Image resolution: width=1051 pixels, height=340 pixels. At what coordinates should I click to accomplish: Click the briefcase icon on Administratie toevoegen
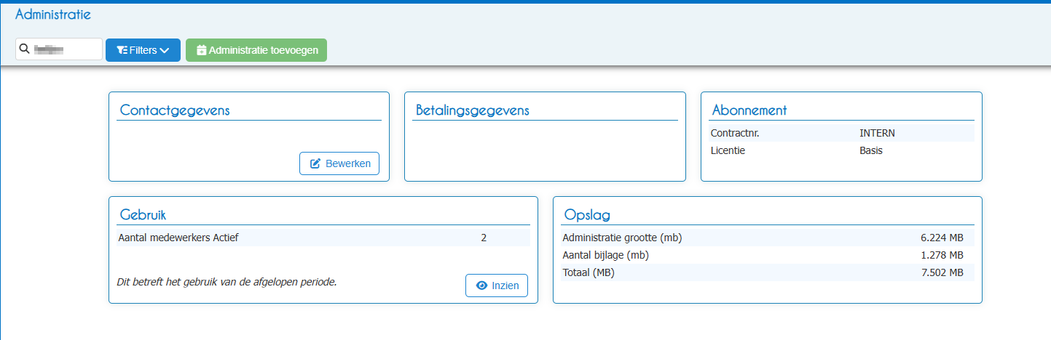[202, 50]
